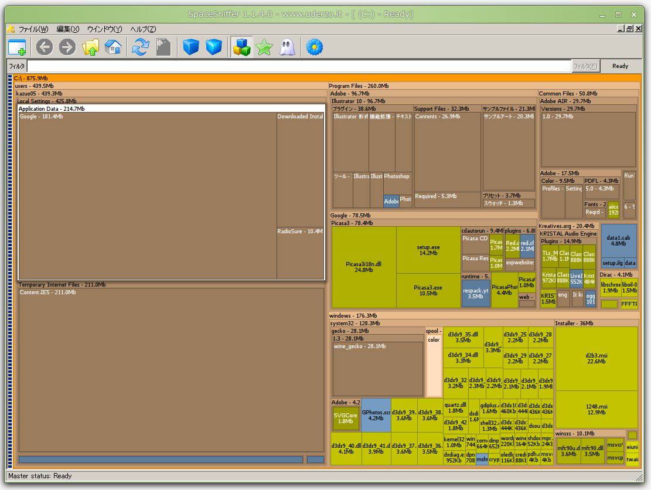The image size is (651, 490).
Task: Click the blue cube beside the gray document icon
Action: pyautogui.click(x=190, y=47)
